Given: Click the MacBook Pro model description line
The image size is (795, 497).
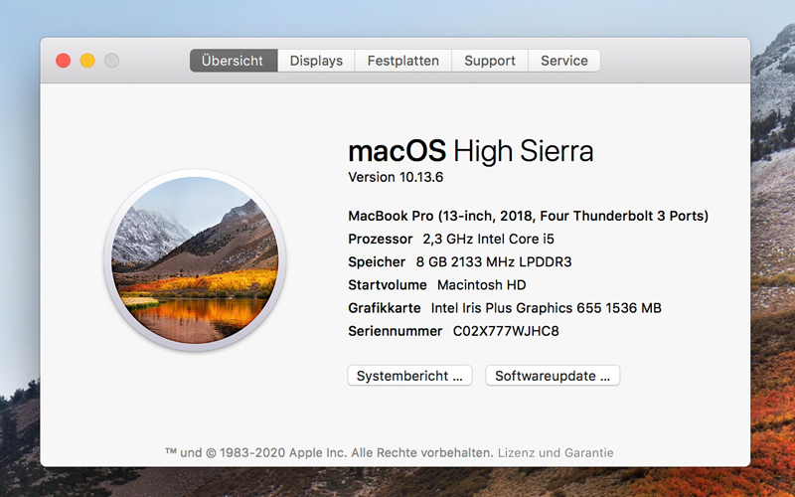Looking at the screenshot, I should 528,216.
